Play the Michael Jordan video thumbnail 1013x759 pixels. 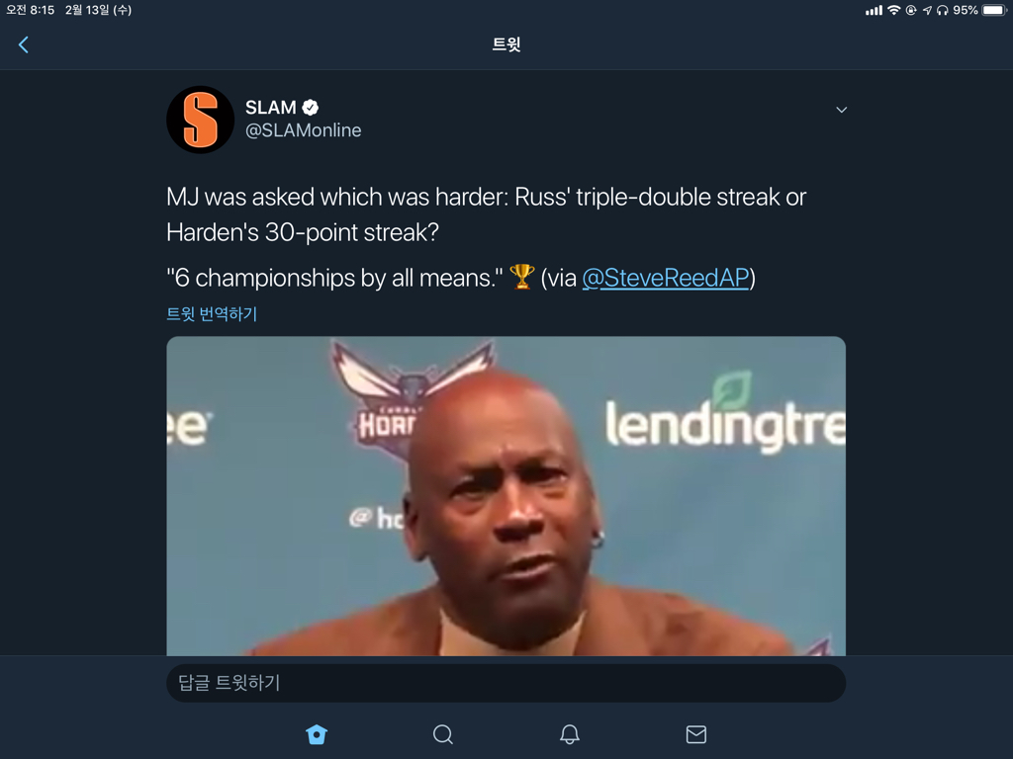(506, 496)
